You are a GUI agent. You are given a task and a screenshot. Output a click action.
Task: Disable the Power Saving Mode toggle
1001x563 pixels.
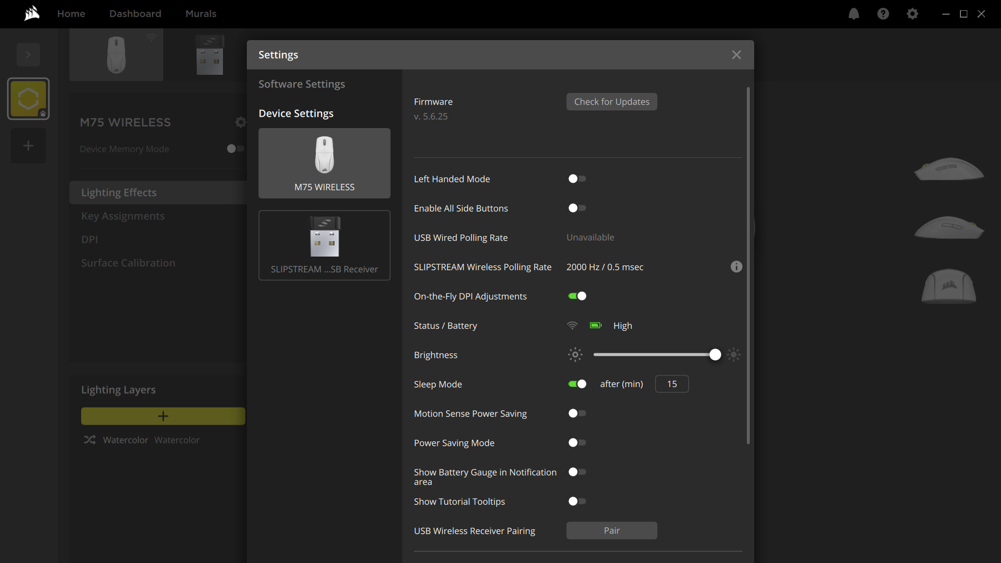576,442
